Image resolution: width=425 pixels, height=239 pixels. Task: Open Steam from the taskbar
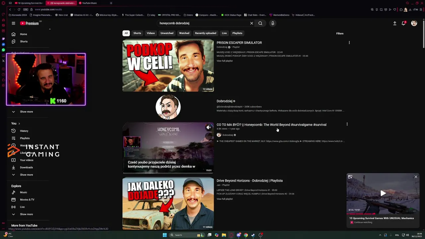click(253, 235)
